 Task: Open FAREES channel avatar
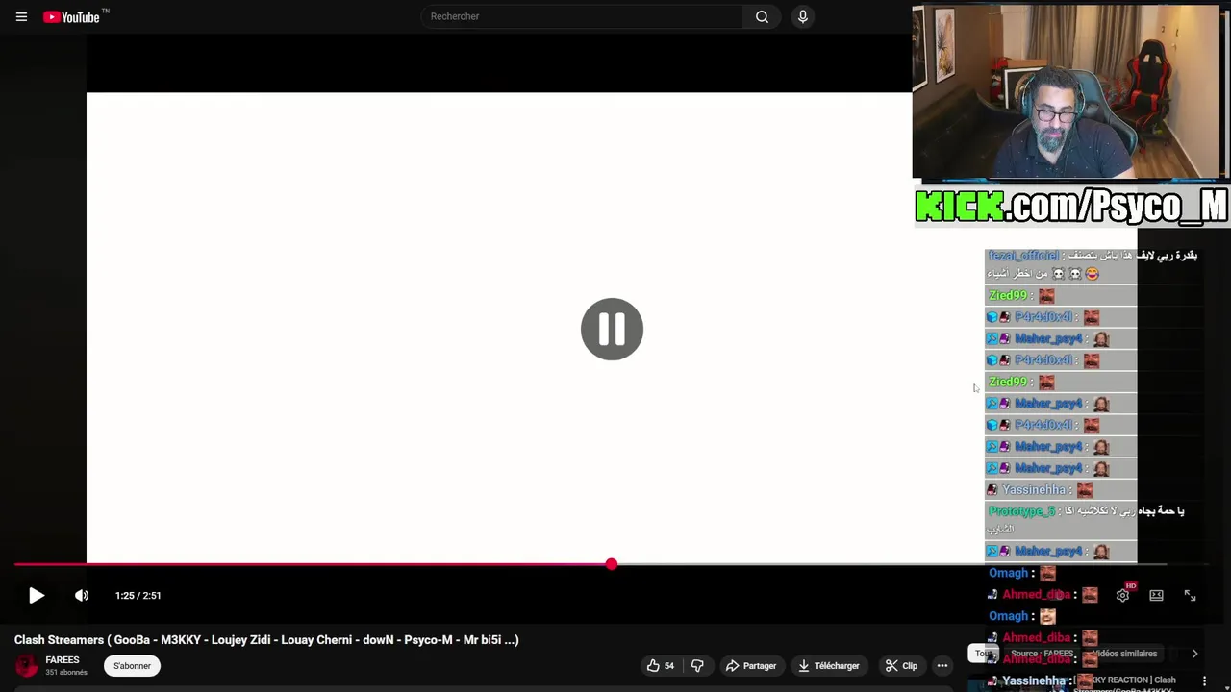pos(27,665)
